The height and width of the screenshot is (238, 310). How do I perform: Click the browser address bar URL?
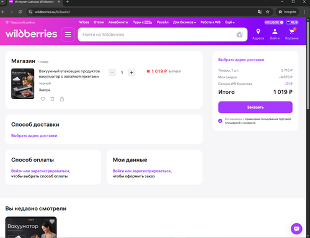[52, 12]
